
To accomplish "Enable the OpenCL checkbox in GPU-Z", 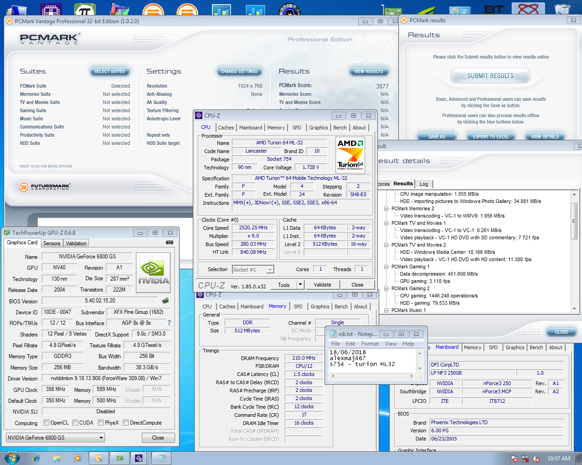I will click(x=46, y=423).
